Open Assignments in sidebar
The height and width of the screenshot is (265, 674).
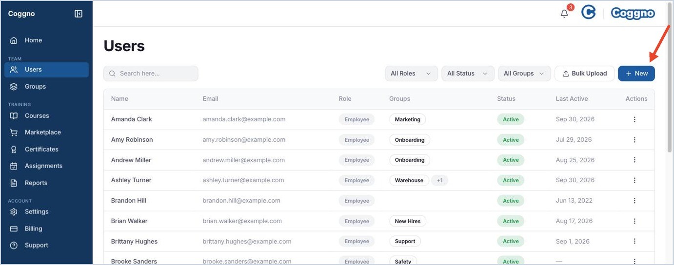46,166
